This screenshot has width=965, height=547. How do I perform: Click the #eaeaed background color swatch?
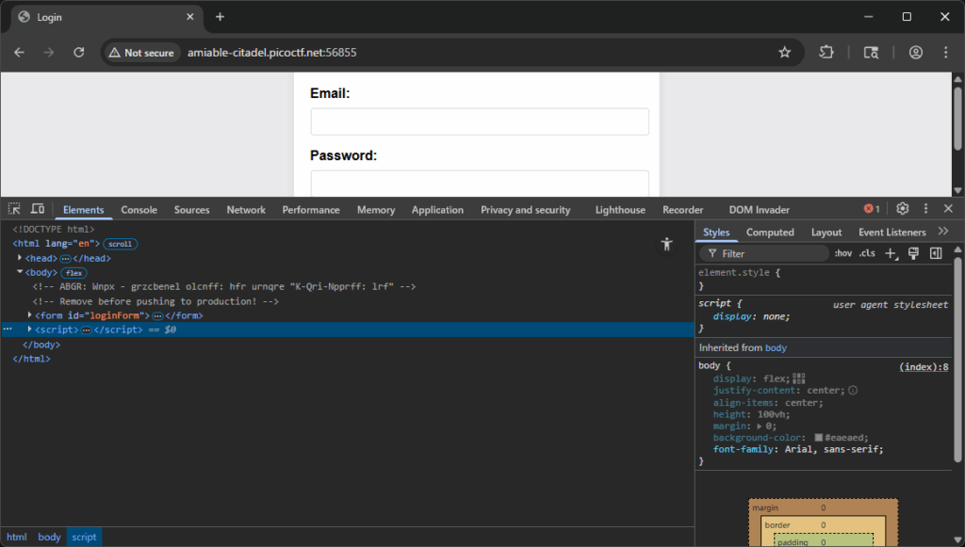[819, 438]
